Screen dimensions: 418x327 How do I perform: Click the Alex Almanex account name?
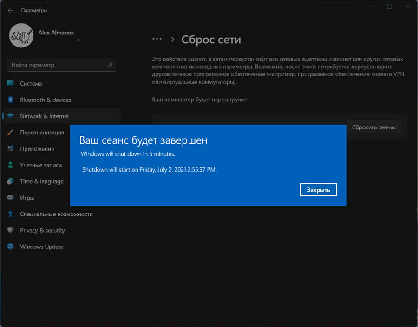(56, 33)
